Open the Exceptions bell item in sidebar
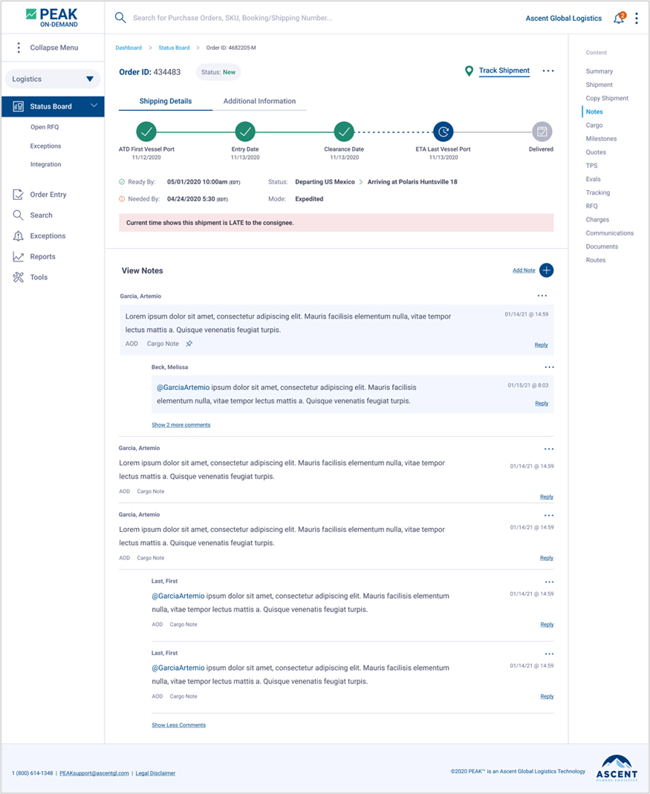Viewport: 650px width, 794px height. tap(48, 236)
